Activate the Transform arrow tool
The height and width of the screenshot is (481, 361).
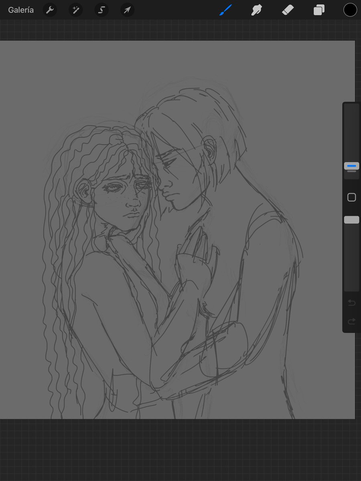127,10
